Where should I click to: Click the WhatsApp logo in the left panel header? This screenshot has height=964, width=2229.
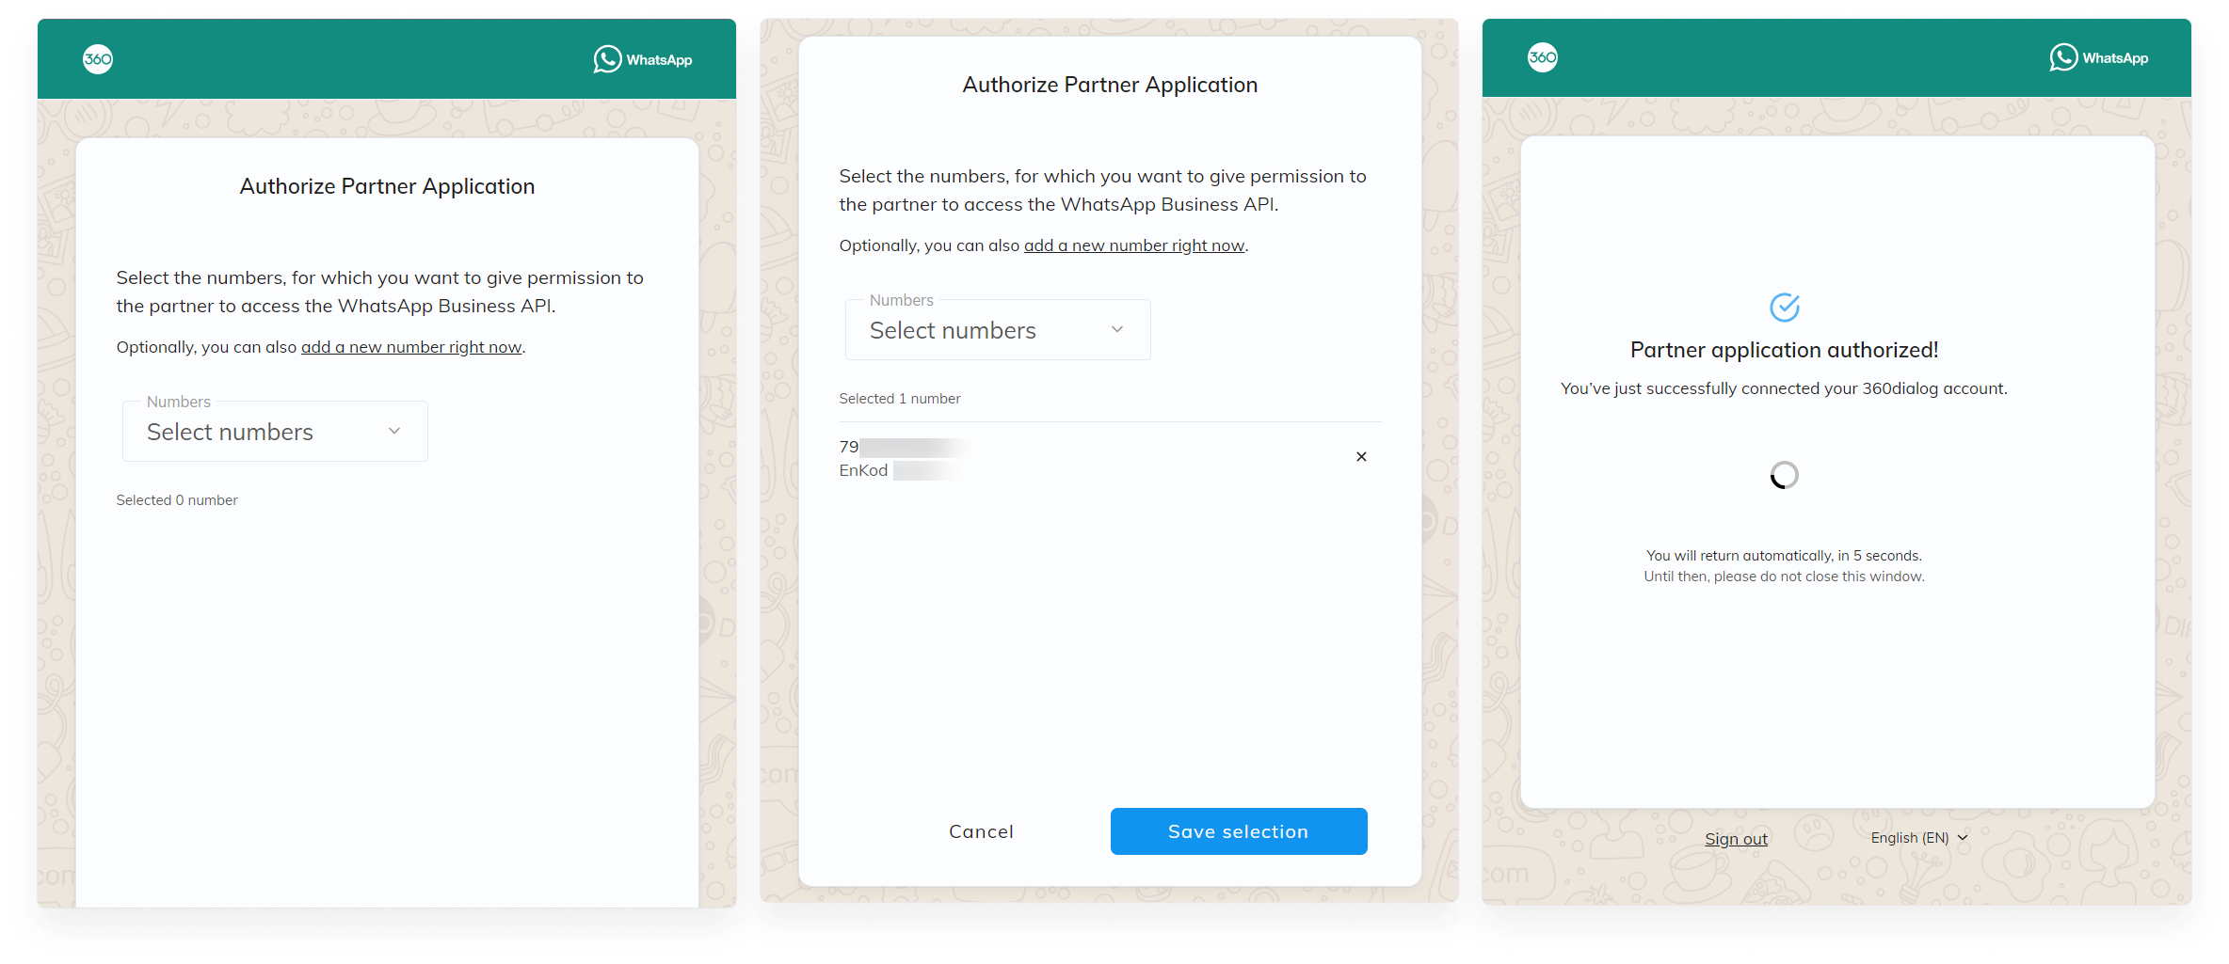643,59
